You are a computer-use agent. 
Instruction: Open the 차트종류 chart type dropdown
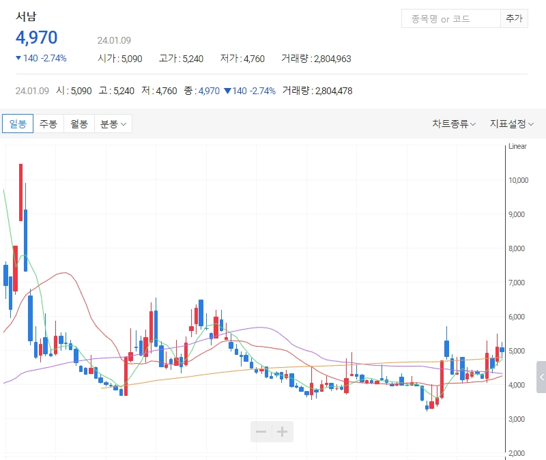coord(454,124)
